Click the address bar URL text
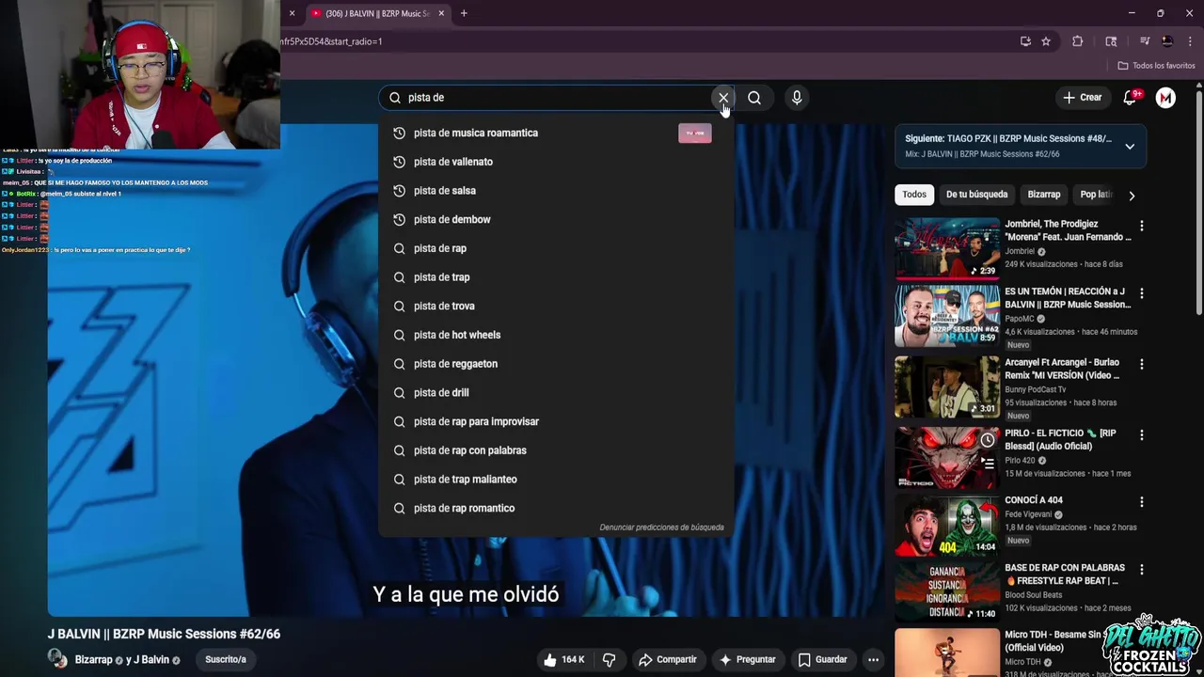This screenshot has height=677, width=1204. (331, 41)
